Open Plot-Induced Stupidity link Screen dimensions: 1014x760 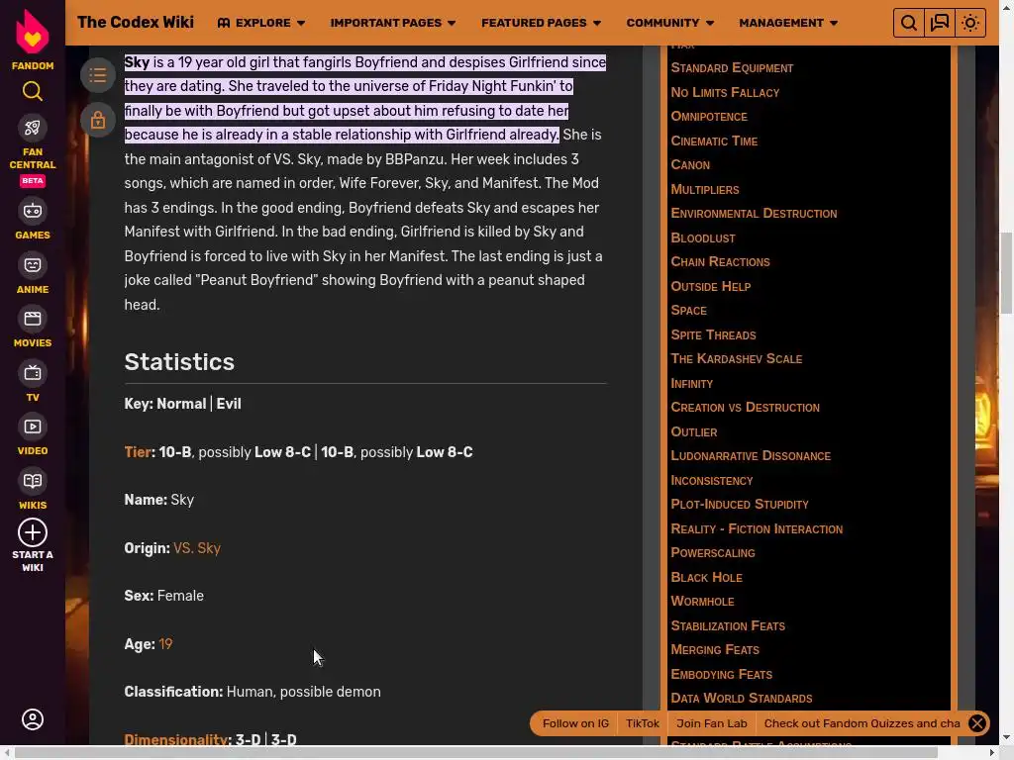(x=740, y=504)
